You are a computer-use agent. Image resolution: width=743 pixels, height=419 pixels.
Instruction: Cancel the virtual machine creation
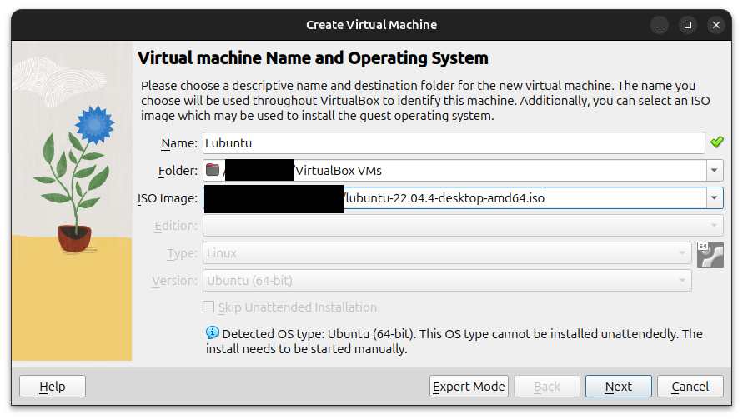(x=690, y=387)
